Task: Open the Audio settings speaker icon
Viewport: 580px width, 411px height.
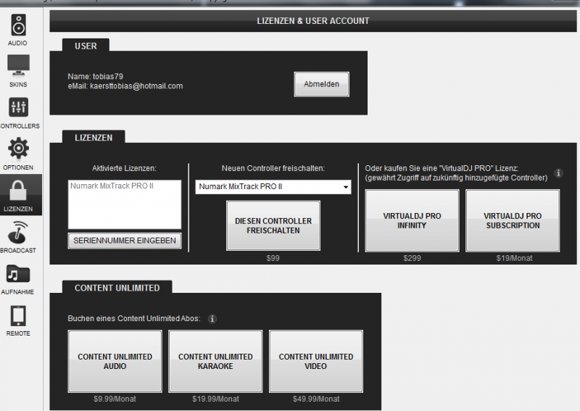Action: 18,25
